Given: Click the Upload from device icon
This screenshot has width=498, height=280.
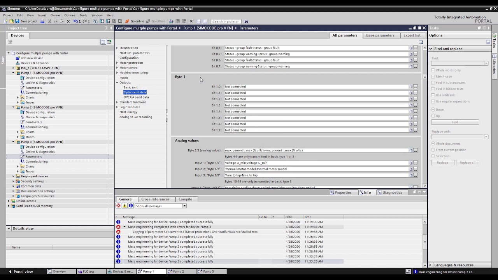Looking at the screenshot, I should point(108,21).
